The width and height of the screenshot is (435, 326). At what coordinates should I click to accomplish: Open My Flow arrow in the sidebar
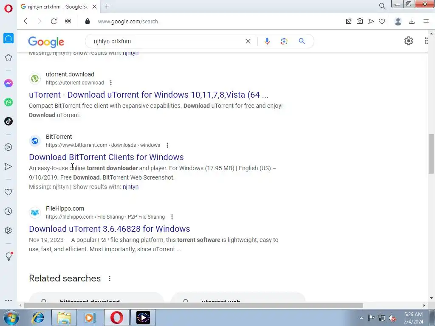8,166
